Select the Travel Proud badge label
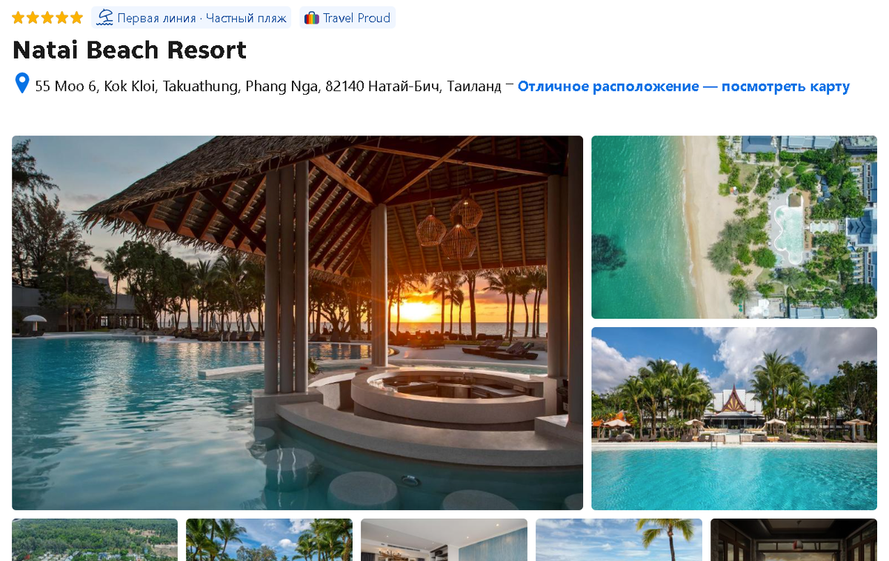This screenshot has width=889, height=561. click(356, 18)
